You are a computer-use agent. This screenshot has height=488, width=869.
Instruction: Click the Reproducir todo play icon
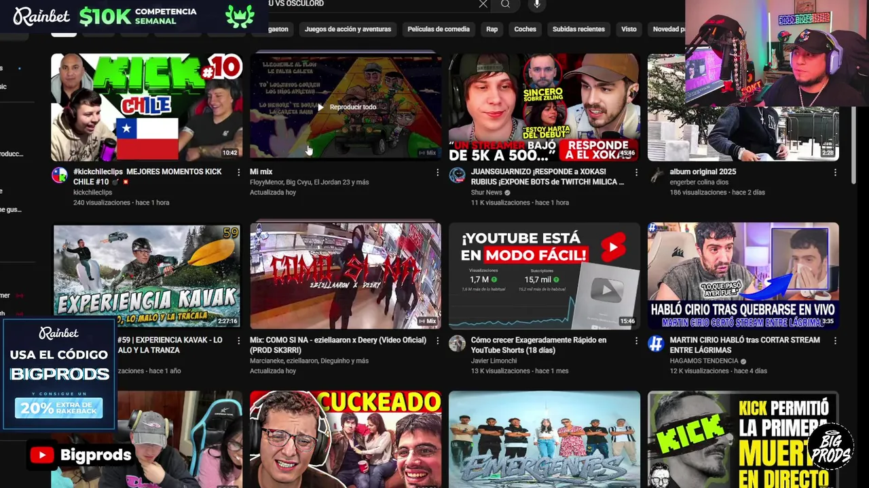pyautogui.click(x=320, y=107)
